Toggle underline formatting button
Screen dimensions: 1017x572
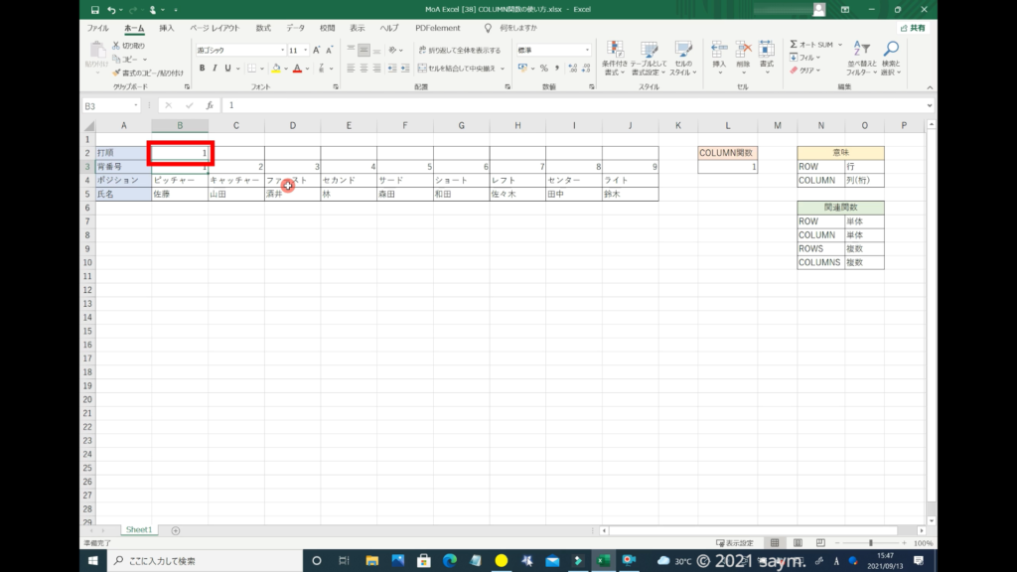(x=227, y=69)
